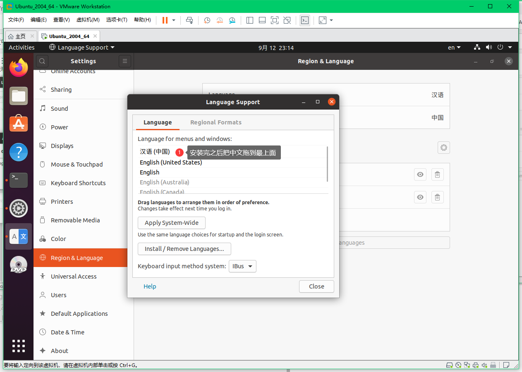This screenshot has width=522, height=372.
Task: Click the Settings search icon
Action: coord(42,61)
